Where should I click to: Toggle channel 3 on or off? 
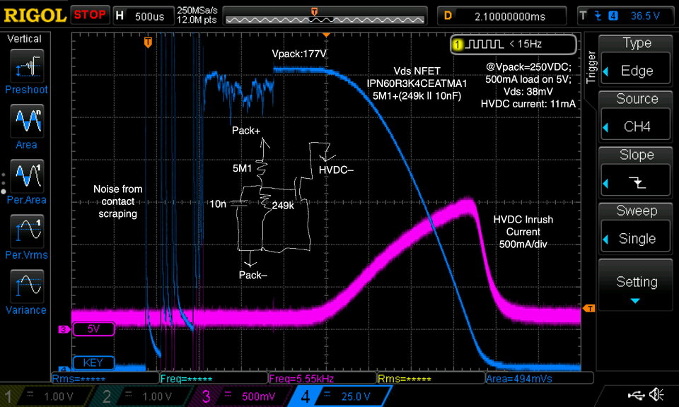point(206,396)
